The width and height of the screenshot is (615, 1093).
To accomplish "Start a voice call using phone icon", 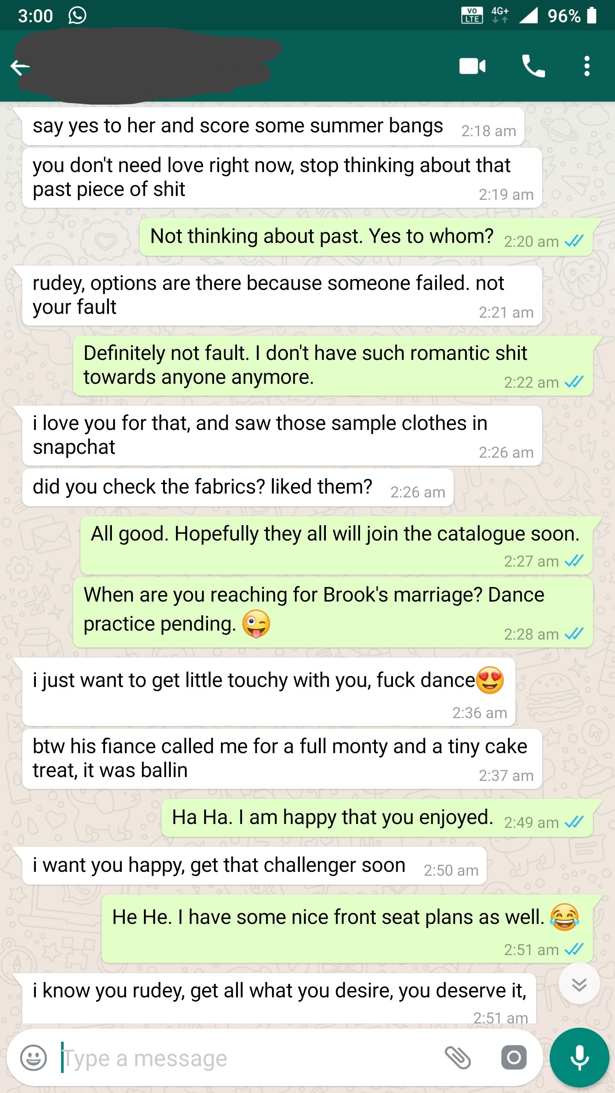I will click(x=533, y=66).
